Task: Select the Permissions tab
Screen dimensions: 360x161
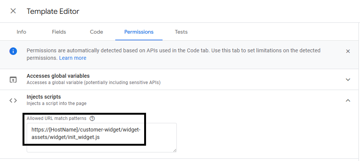Action: click(x=139, y=32)
